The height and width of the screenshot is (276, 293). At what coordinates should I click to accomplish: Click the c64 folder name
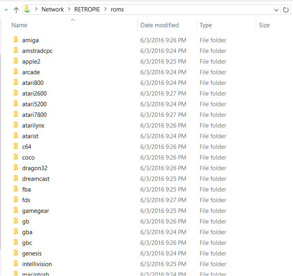[x=27, y=147]
